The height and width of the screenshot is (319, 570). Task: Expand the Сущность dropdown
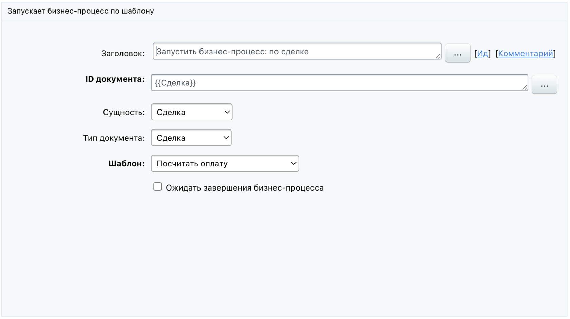(x=191, y=112)
